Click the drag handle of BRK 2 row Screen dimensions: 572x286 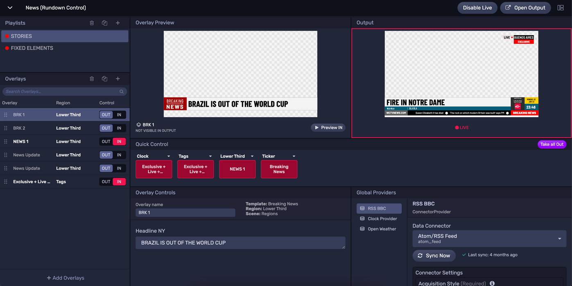click(6, 128)
